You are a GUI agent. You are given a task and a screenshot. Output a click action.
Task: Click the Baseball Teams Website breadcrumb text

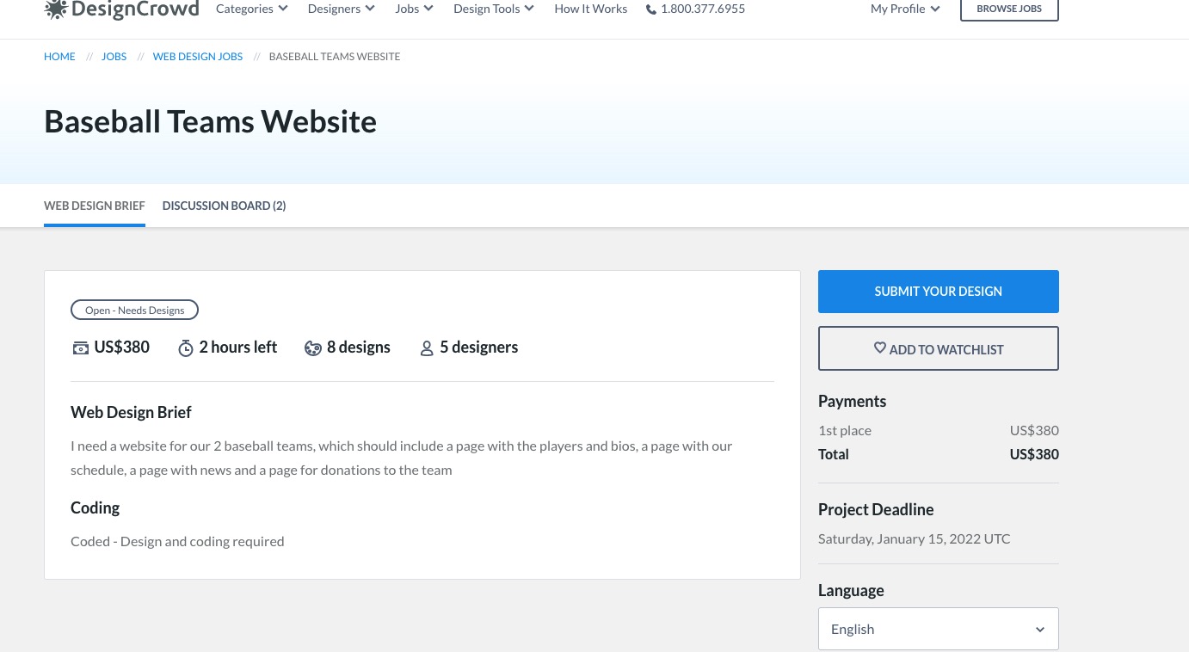point(335,57)
